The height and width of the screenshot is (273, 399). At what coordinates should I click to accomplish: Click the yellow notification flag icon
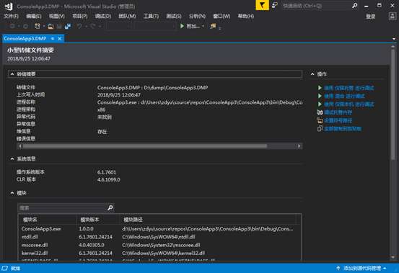(x=262, y=5)
